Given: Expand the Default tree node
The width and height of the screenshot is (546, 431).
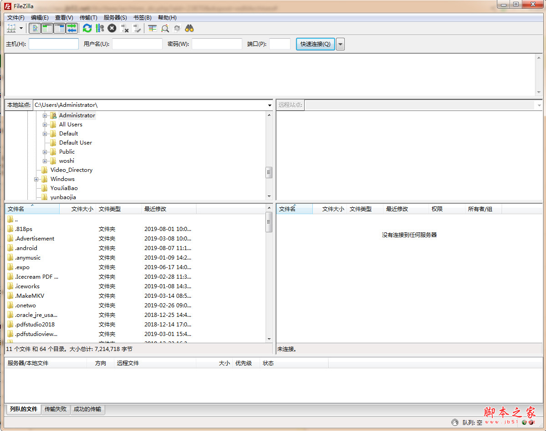Looking at the screenshot, I should point(45,134).
